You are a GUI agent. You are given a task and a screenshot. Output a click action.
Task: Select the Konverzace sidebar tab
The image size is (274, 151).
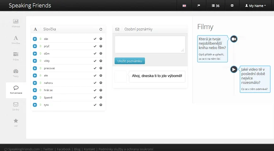(16, 90)
